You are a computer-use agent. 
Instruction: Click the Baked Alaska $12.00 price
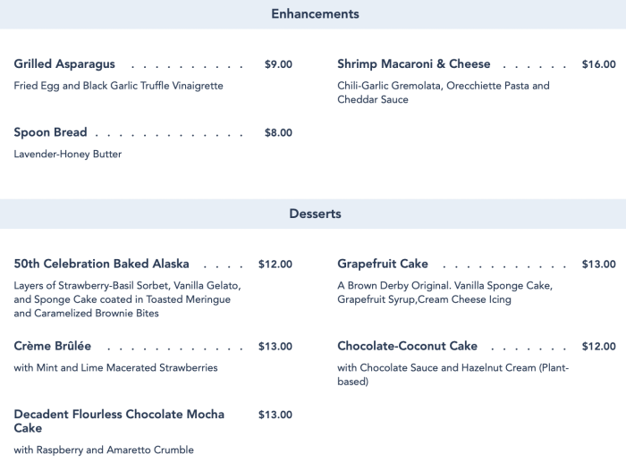[x=275, y=264]
